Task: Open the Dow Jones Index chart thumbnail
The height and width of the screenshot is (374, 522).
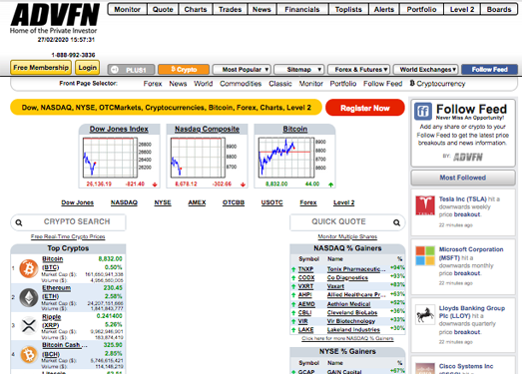Action: pyautogui.click(x=119, y=156)
